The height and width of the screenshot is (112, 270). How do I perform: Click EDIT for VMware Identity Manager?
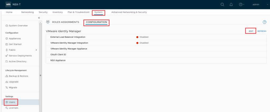tap(251, 31)
